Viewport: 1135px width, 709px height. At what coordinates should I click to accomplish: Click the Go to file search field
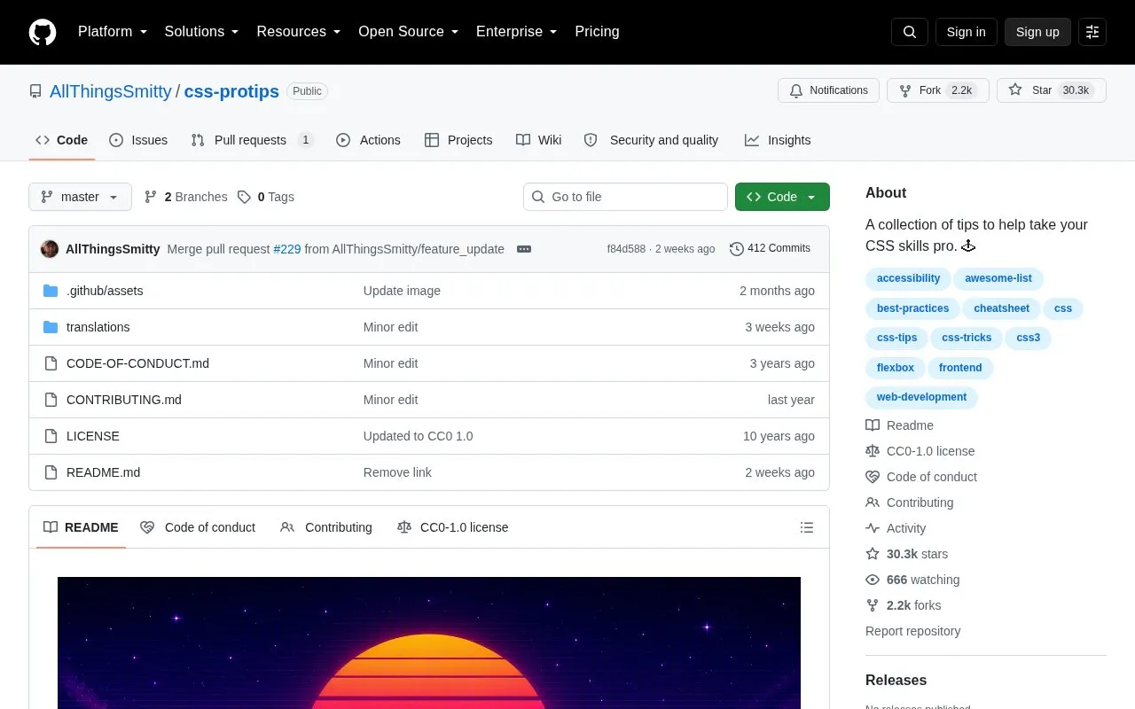click(x=625, y=197)
